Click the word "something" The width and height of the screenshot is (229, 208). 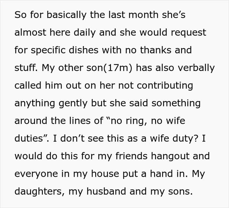(176, 103)
